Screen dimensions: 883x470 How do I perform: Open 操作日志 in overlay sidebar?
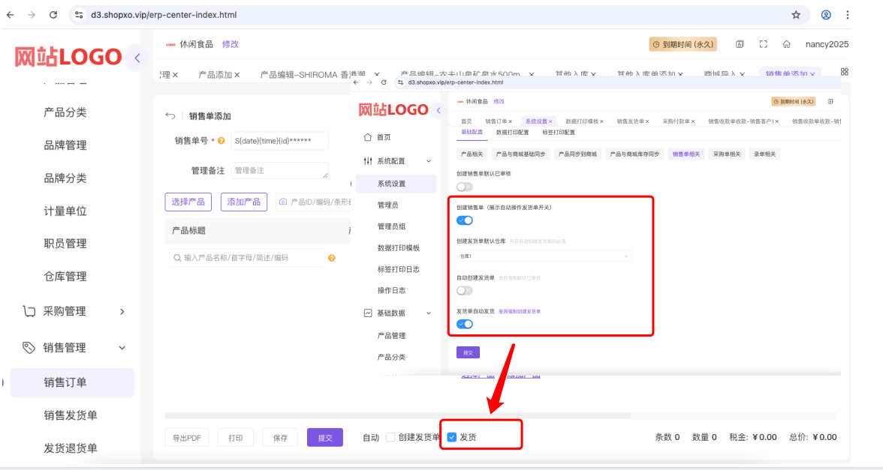pos(391,291)
